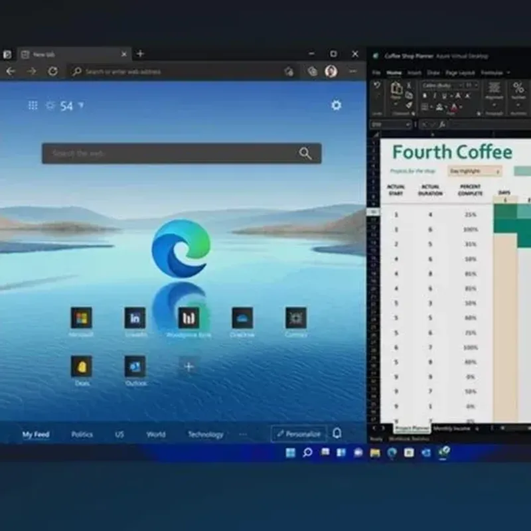Toggle italic in the Excel ribbon
531x531 pixels.
point(435,96)
